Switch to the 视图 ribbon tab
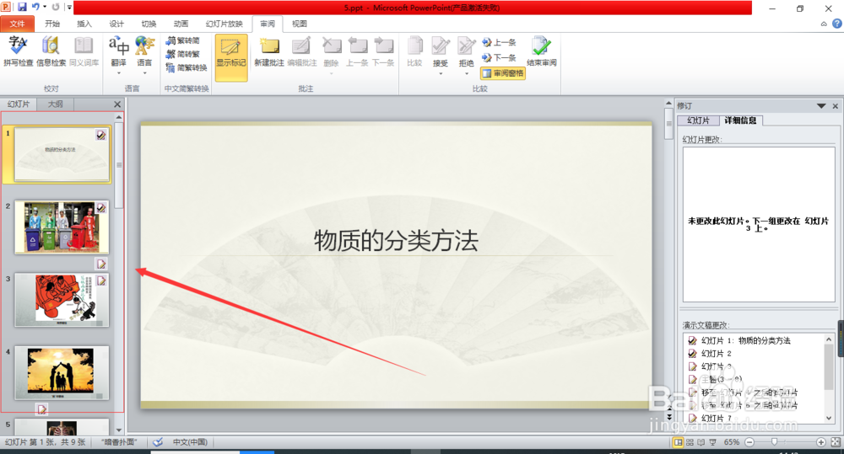Image resolution: width=844 pixels, height=454 pixels. tap(300, 24)
